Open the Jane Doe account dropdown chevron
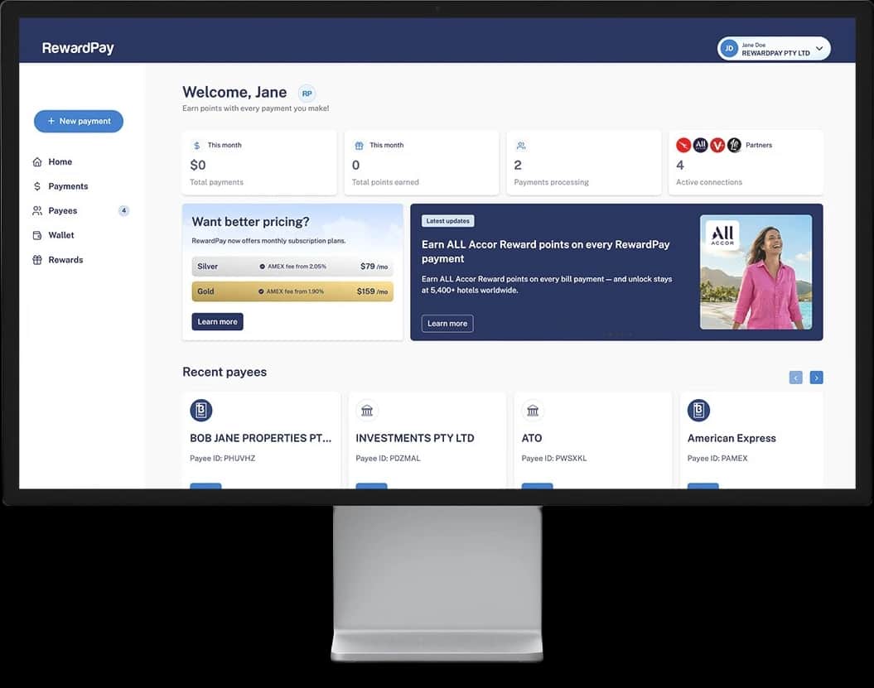This screenshot has height=688, width=874. click(x=819, y=49)
